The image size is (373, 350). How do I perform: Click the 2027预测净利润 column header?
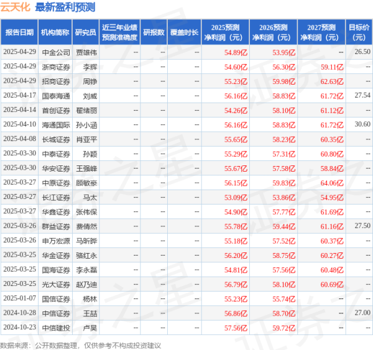[321, 32]
